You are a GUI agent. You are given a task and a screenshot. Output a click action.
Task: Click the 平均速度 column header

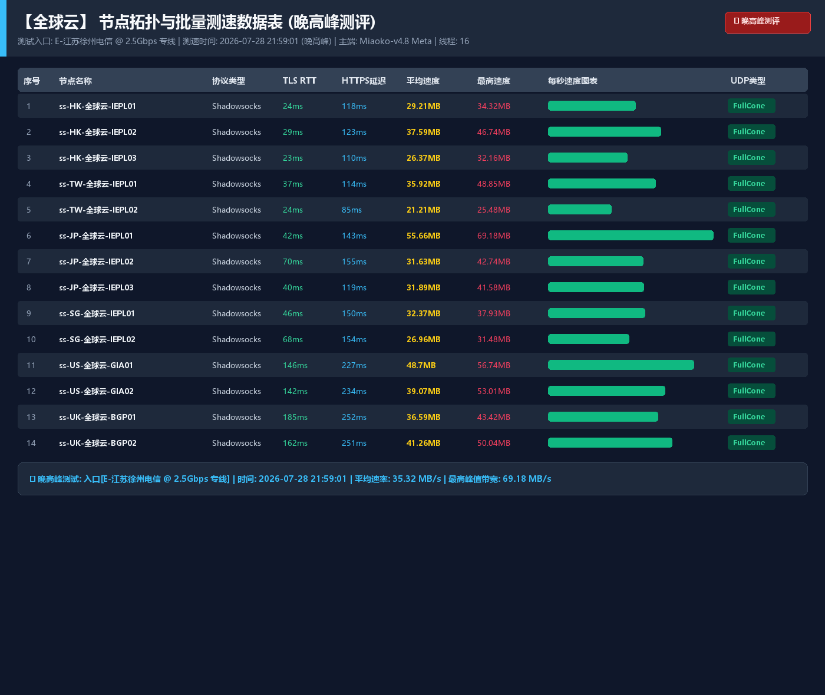tap(423, 81)
